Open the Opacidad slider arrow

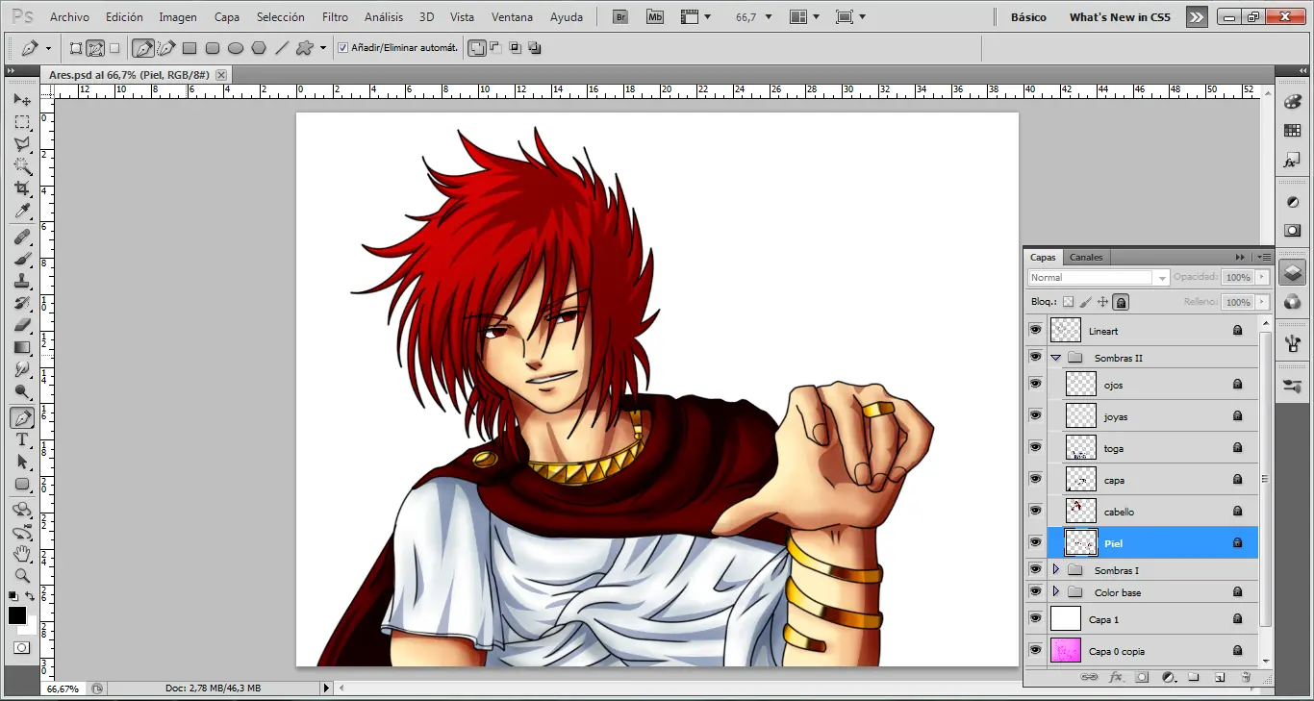1262,277
